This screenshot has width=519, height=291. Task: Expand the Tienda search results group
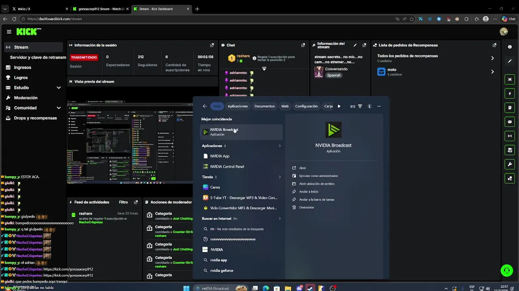pos(279,177)
